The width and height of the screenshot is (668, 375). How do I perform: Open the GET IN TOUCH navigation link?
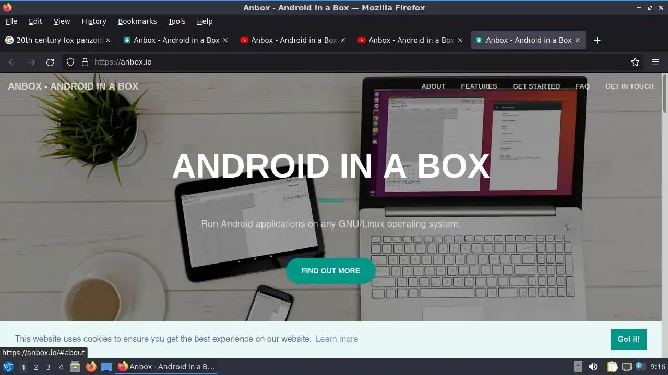629,86
